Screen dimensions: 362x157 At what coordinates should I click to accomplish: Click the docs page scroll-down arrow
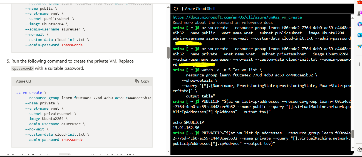pos(168,151)
